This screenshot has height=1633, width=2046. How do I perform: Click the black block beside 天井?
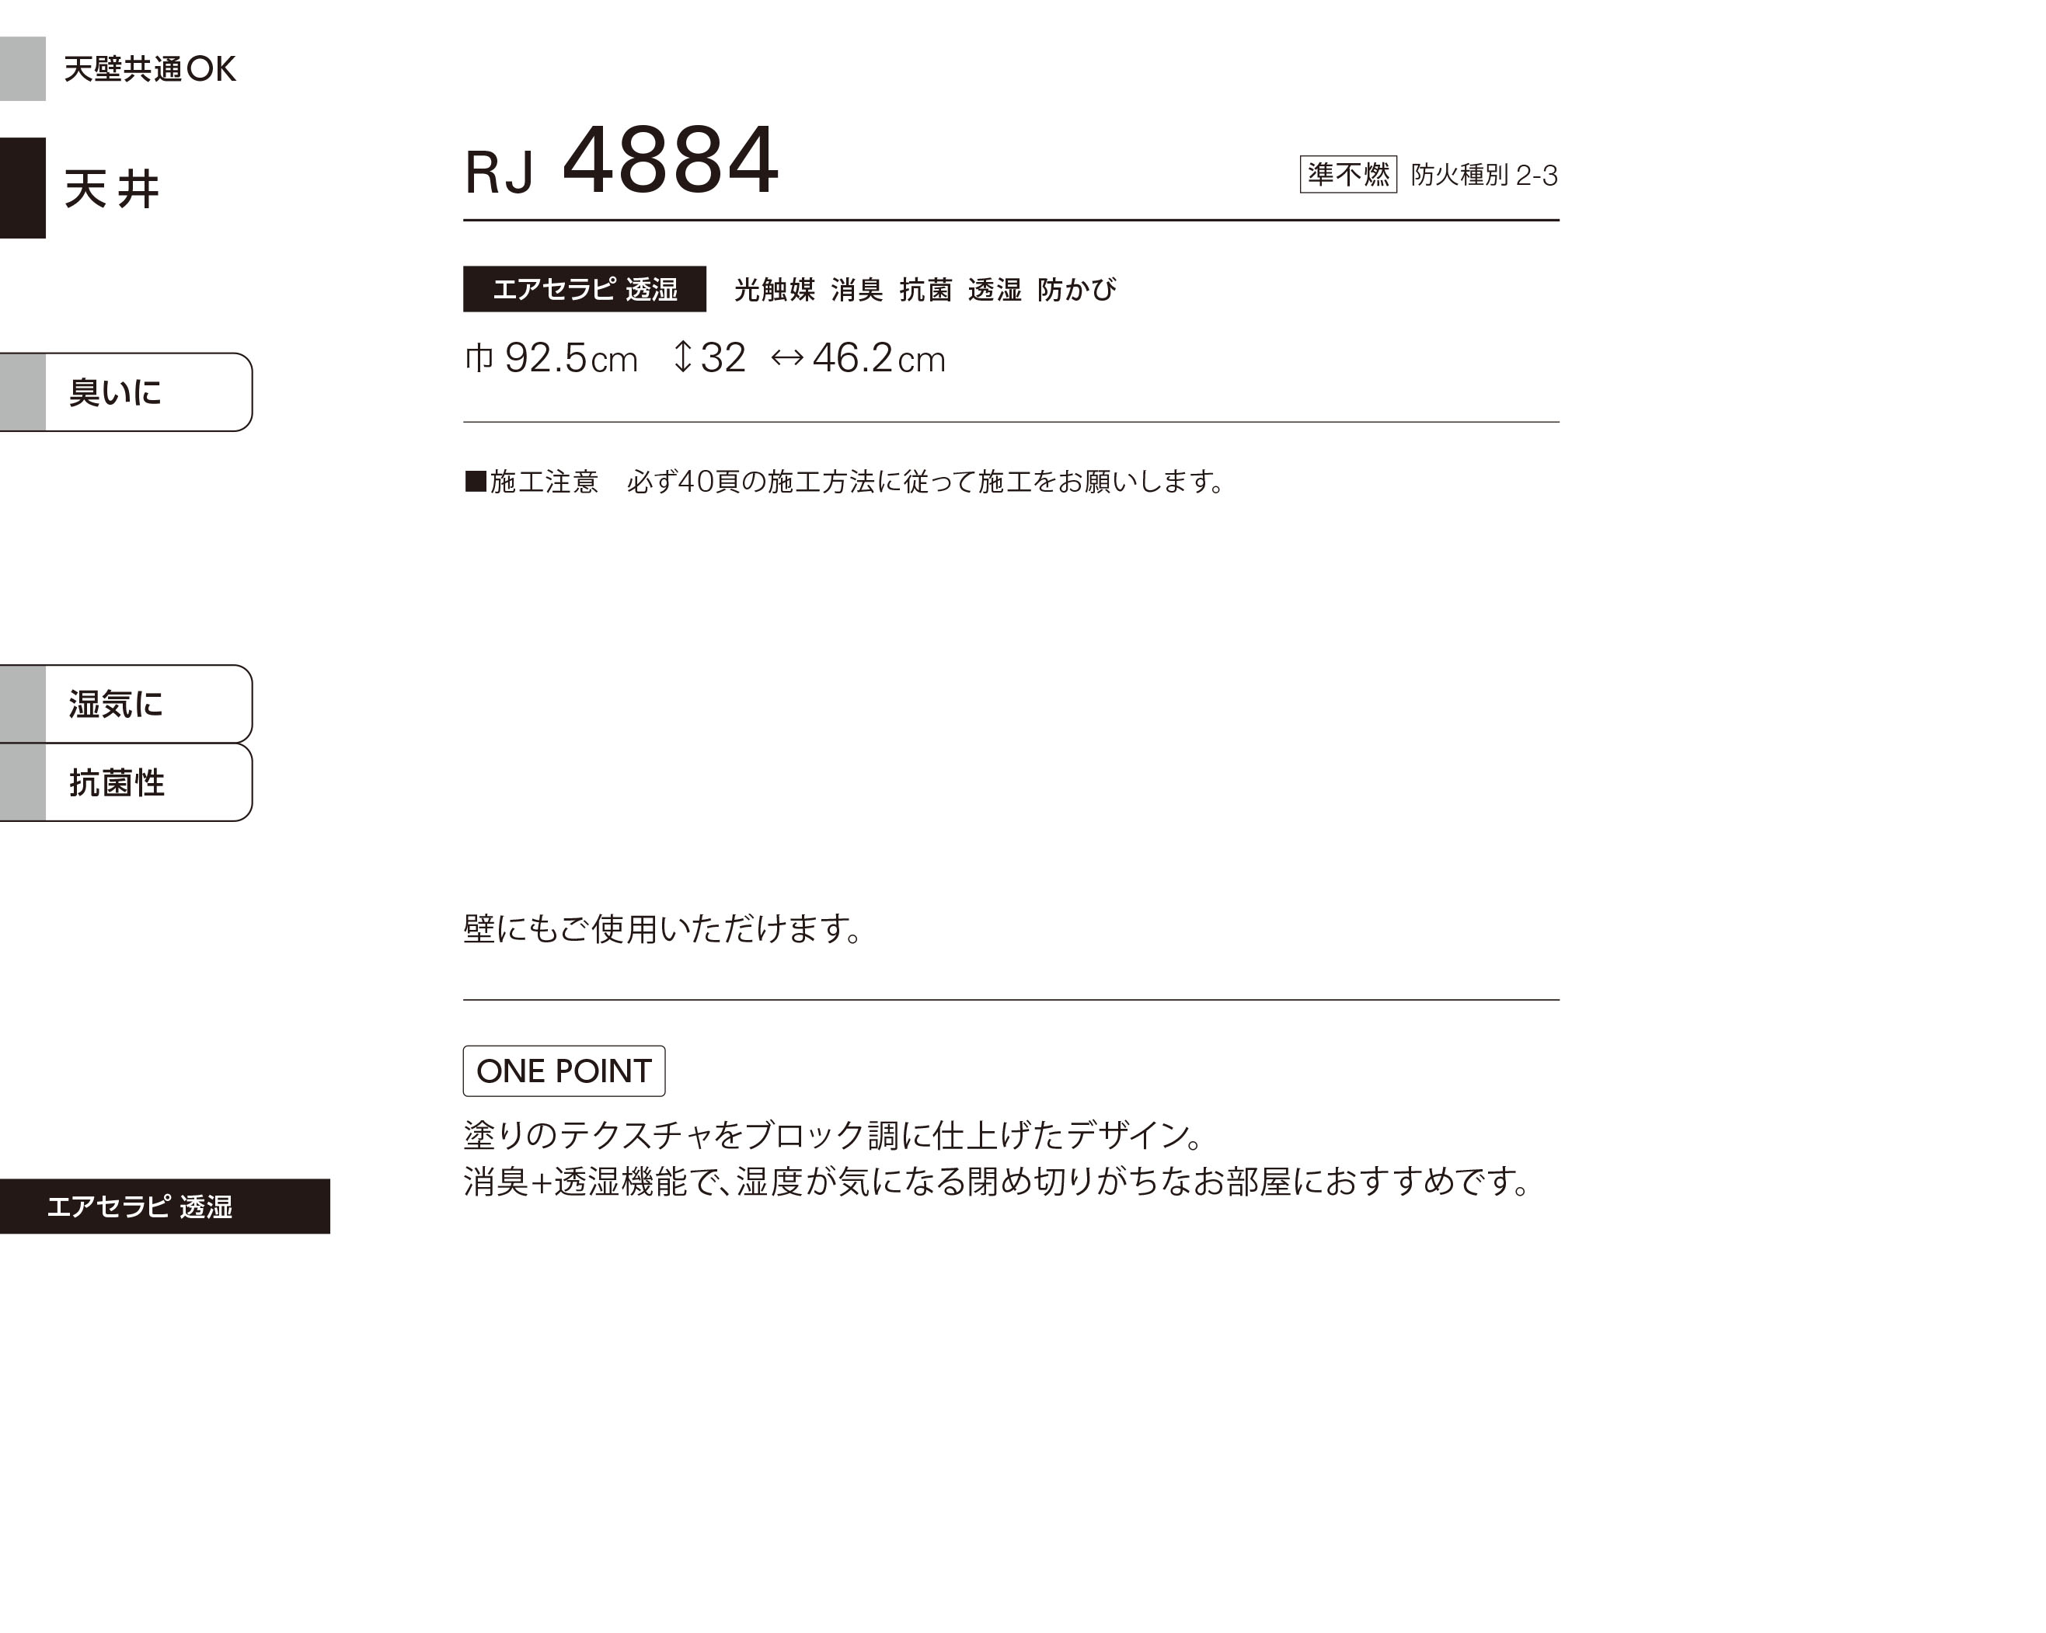23,188
